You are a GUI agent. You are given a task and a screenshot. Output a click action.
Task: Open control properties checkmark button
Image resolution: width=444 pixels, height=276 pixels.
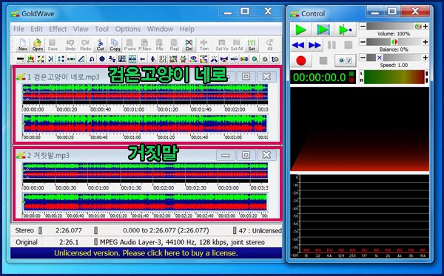coord(345,61)
